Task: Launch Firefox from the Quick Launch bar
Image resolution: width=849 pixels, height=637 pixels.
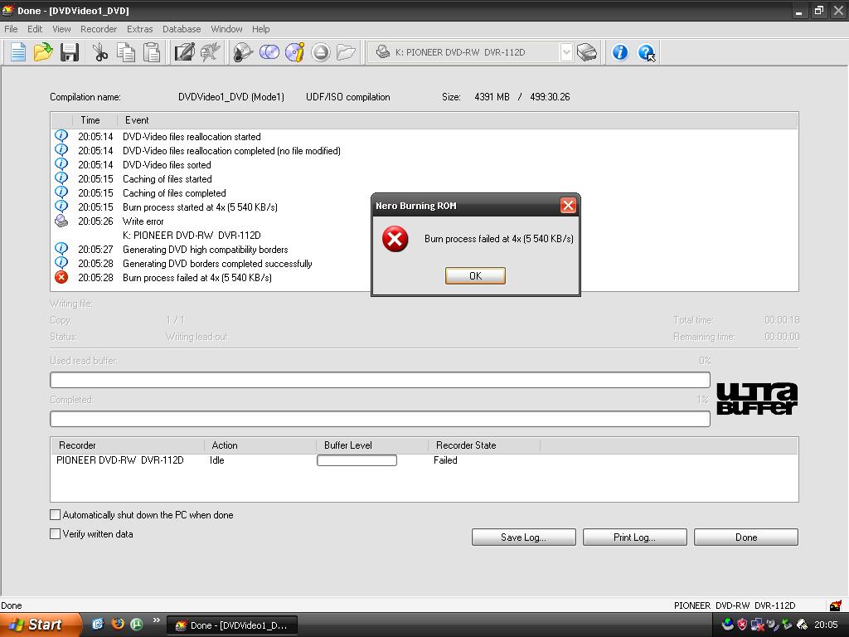Action: [x=118, y=624]
